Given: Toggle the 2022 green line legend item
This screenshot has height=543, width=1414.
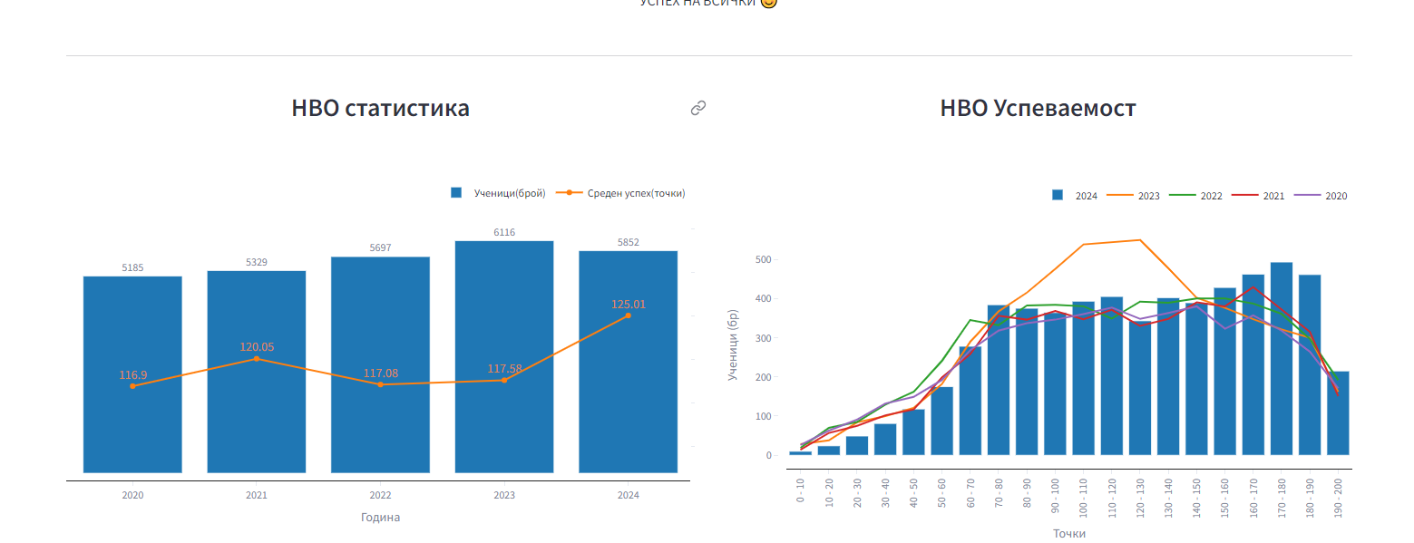Looking at the screenshot, I should [1211, 196].
